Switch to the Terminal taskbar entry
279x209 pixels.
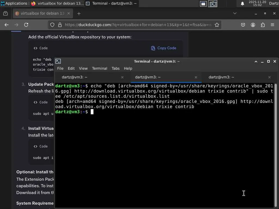pyautogui.click(x=111, y=3)
